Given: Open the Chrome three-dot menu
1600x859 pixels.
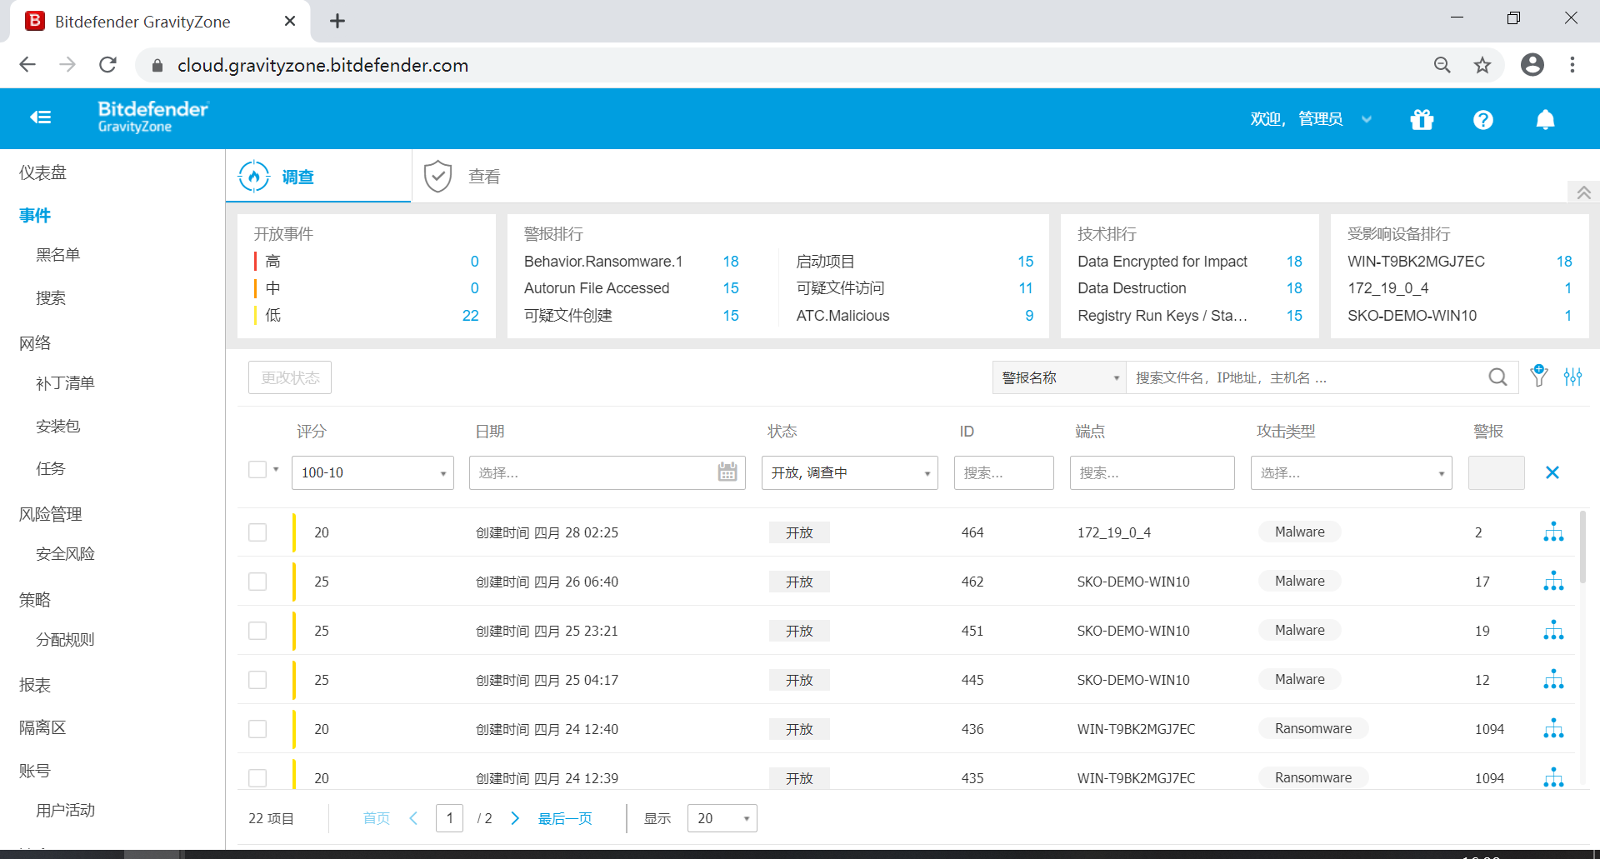Looking at the screenshot, I should [1572, 65].
